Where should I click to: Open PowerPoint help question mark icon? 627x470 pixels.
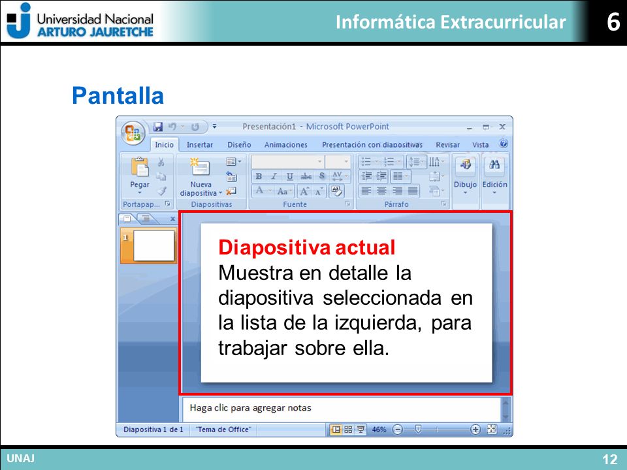(x=504, y=144)
